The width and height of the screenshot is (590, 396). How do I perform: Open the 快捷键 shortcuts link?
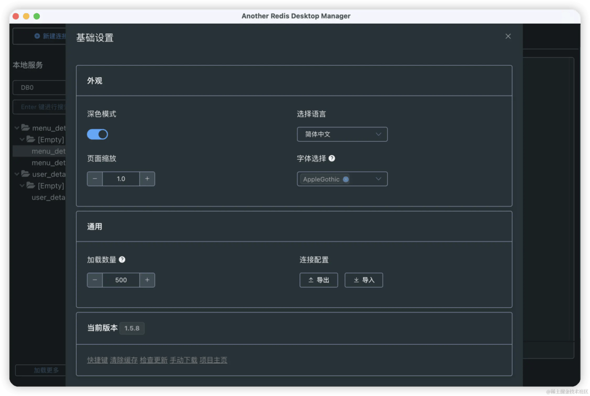[x=97, y=360]
